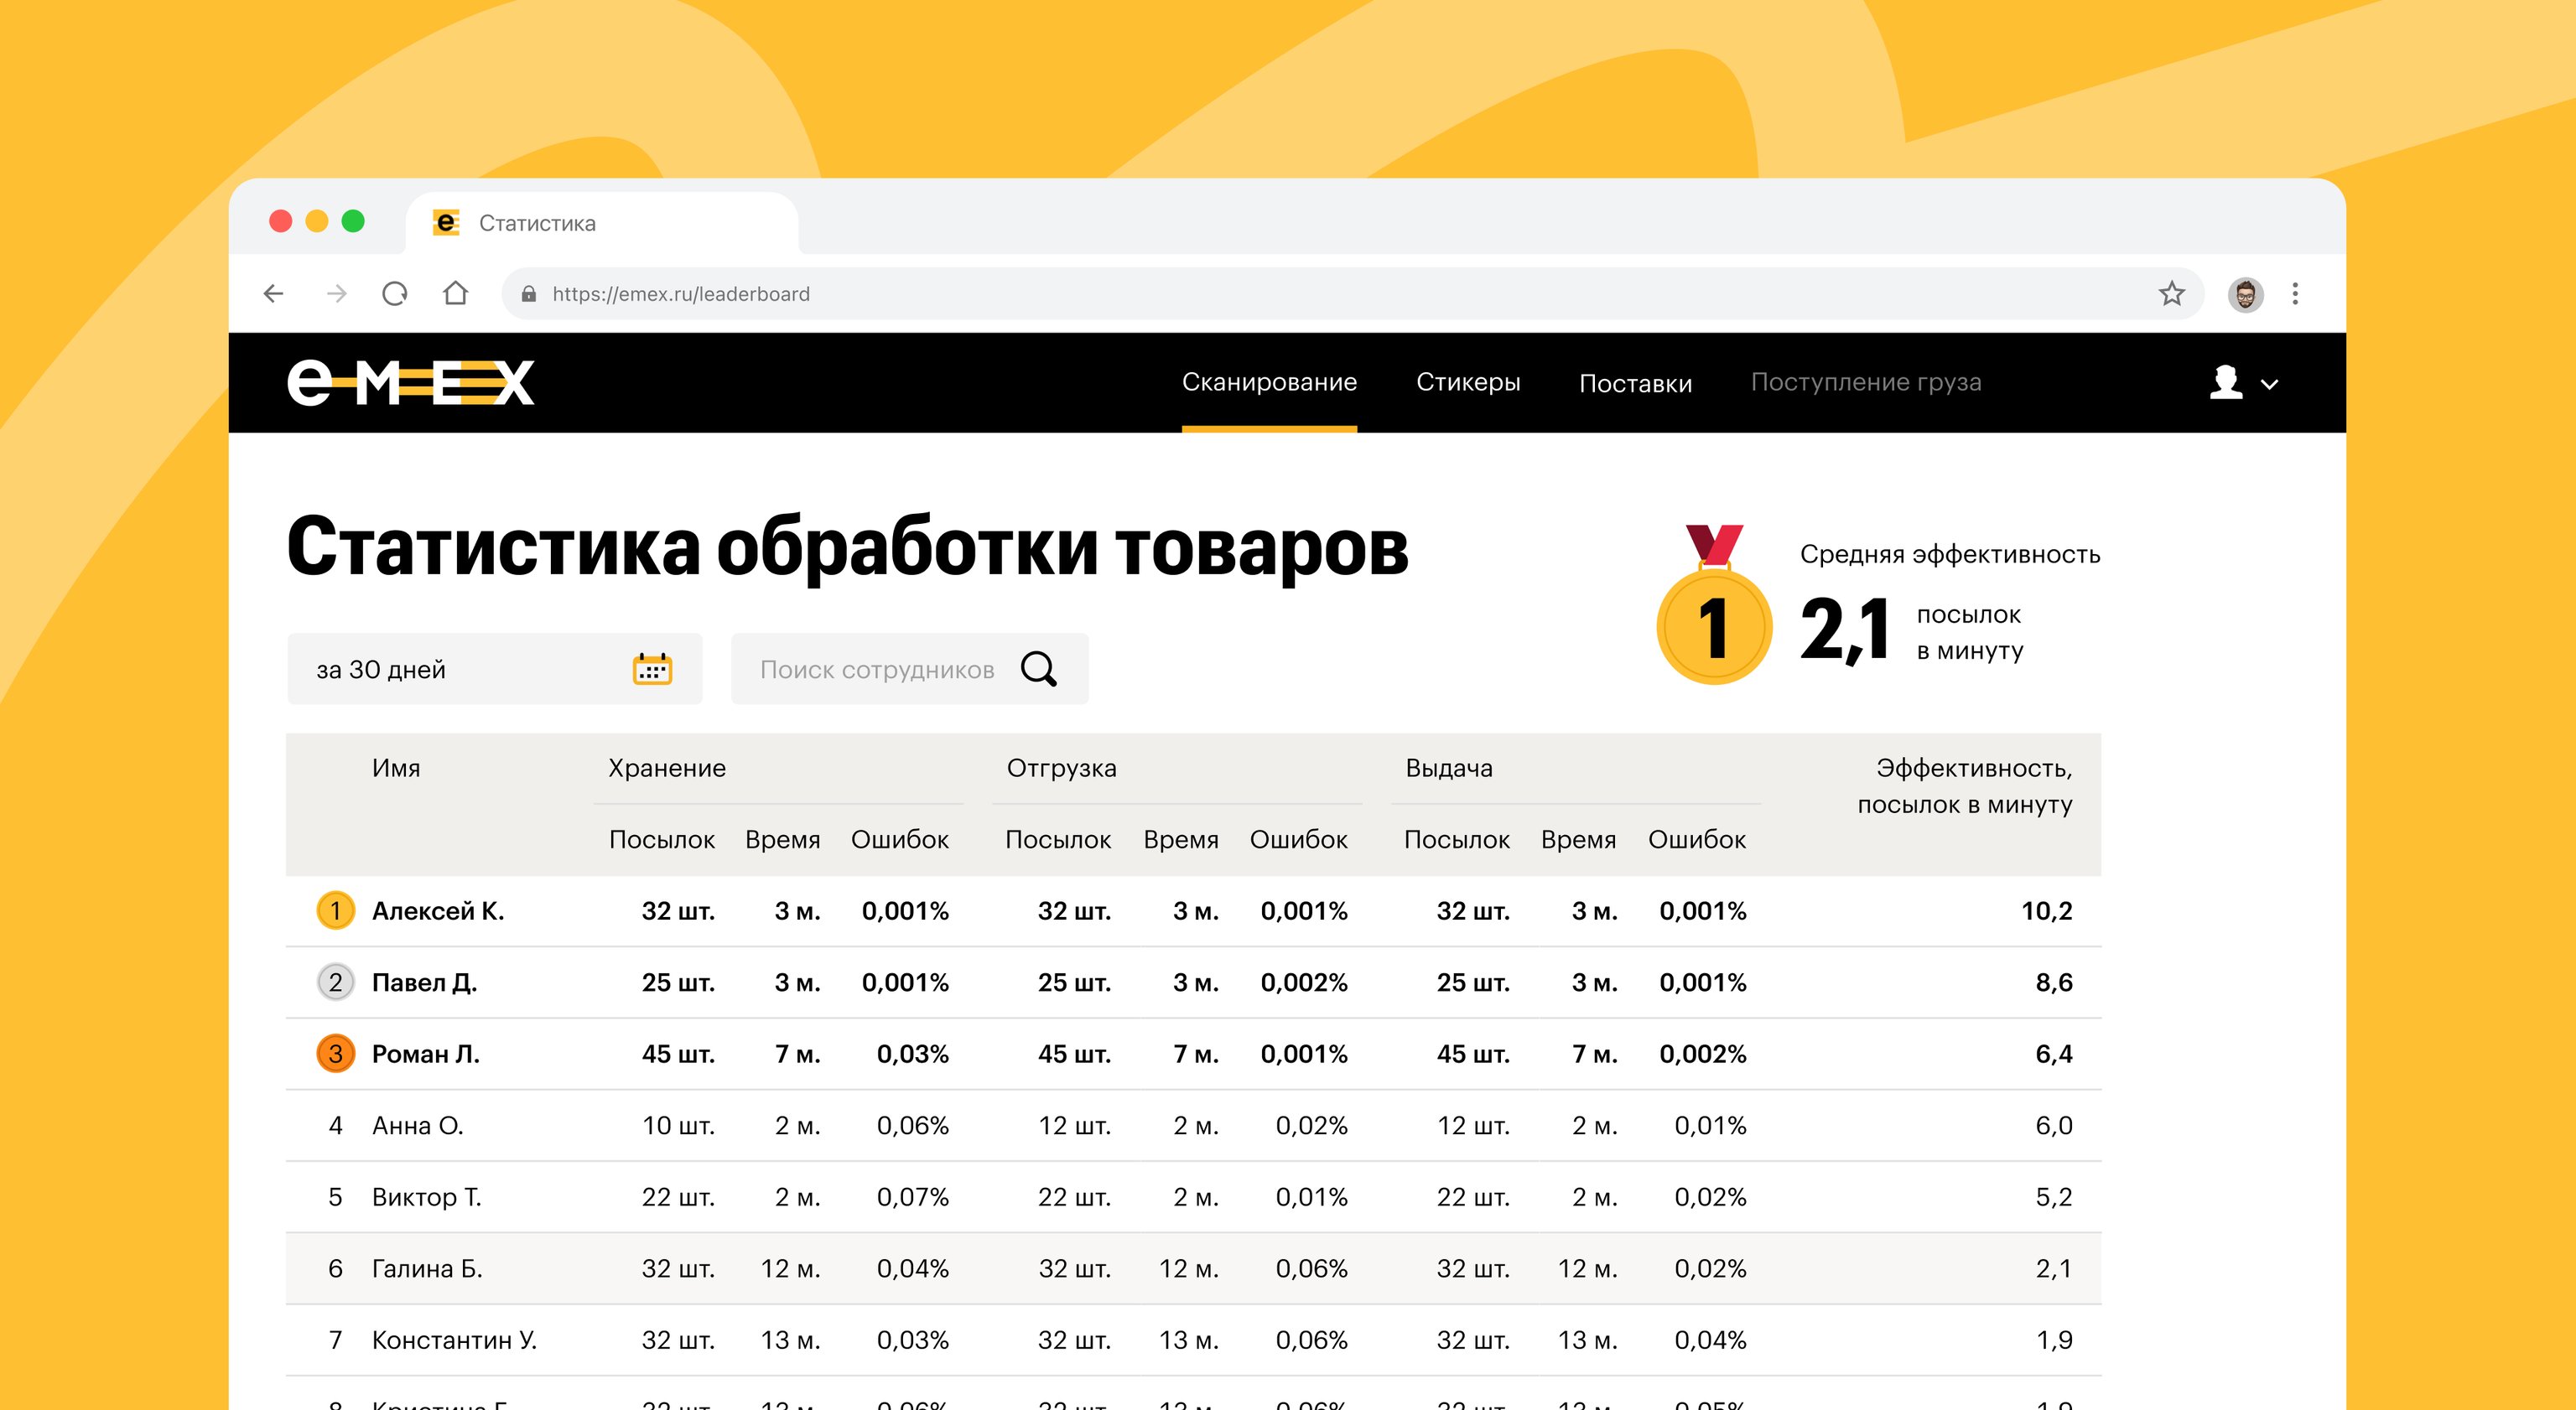This screenshot has height=1410, width=2576.
Task: Click the browser forward arrow
Action: coord(336,293)
